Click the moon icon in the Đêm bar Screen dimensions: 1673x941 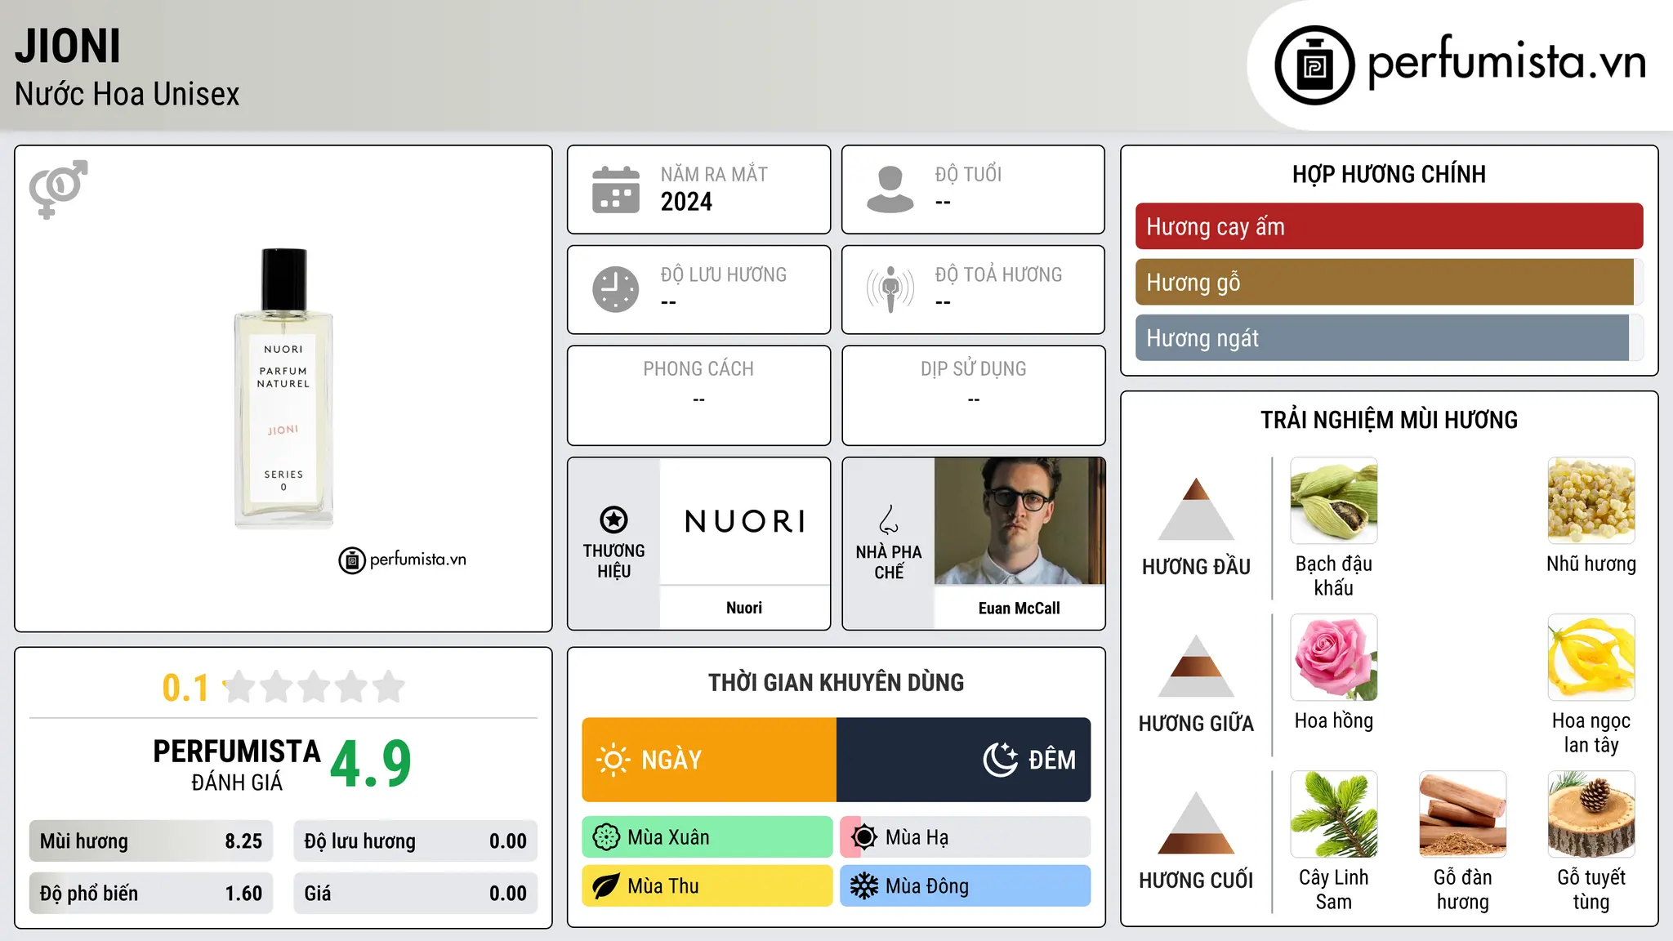pyautogui.click(x=1001, y=760)
